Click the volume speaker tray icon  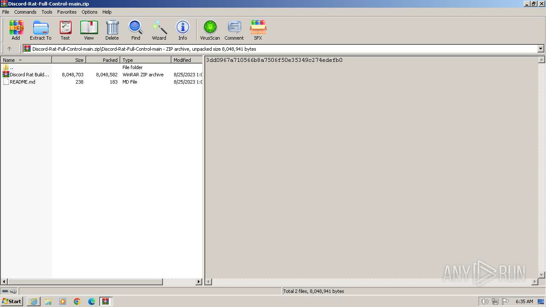(485, 301)
